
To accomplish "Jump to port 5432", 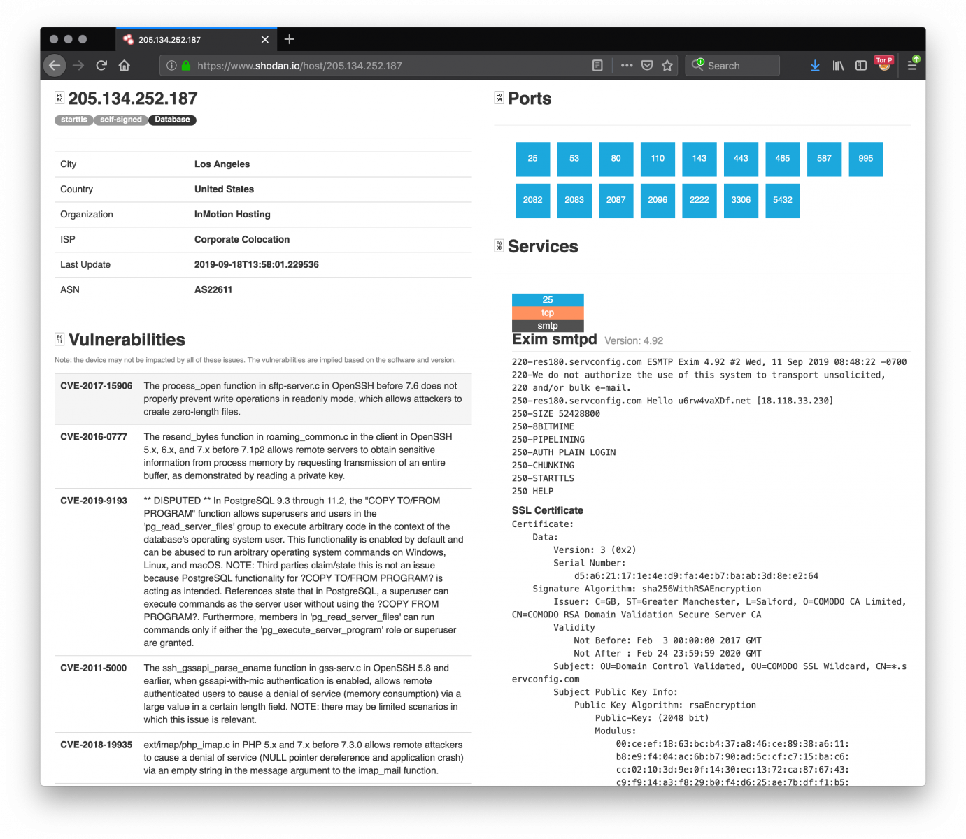I will point(783,201).
